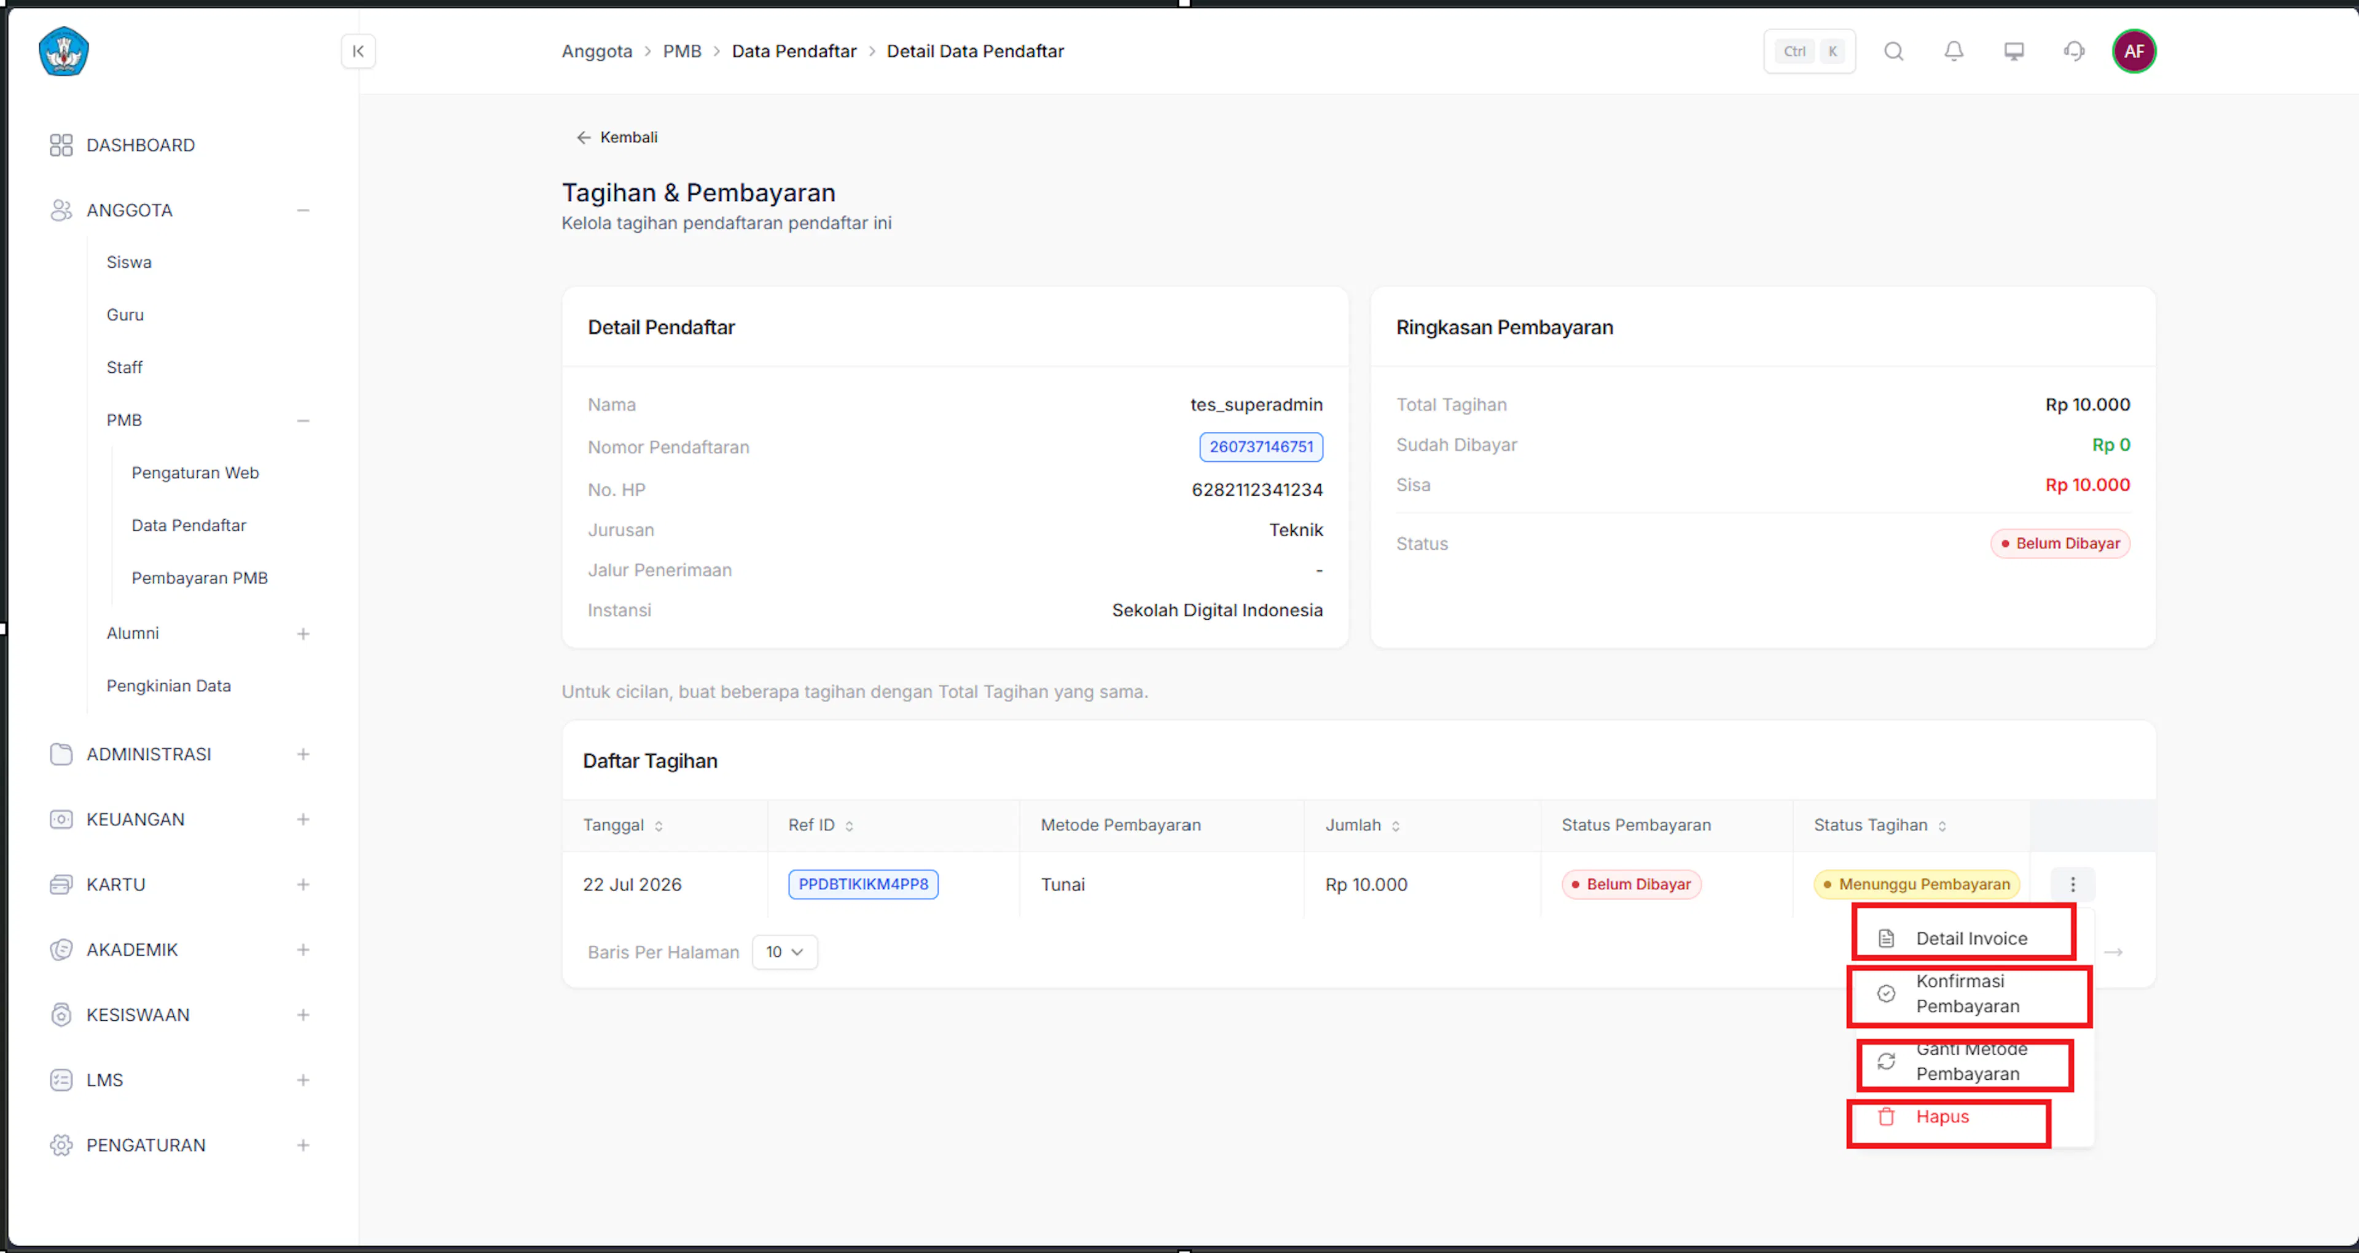
Task: Open Staff in the sidebar
Action: coord(123,367)
